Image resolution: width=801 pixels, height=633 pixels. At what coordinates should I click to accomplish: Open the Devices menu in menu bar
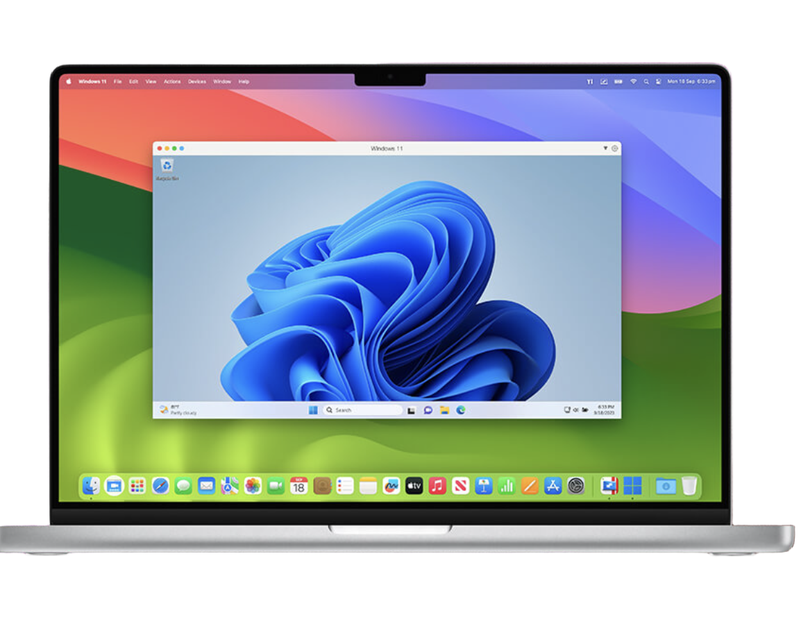(x=197, y=81)
